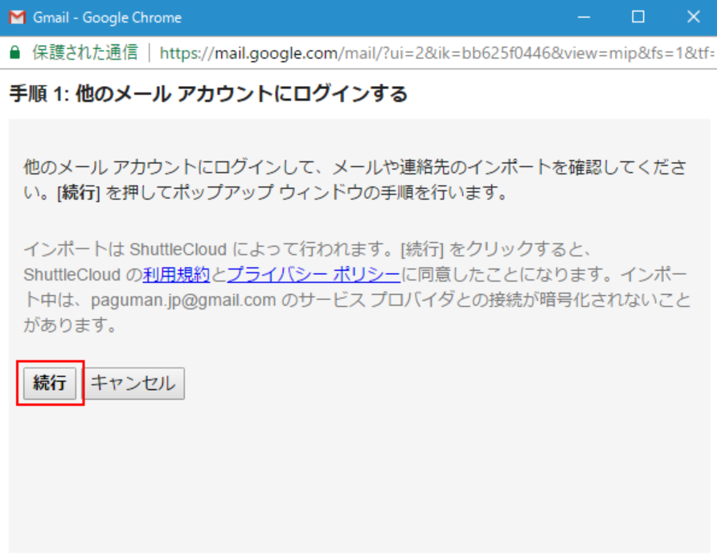Click the green padlock secure connection icon

(15, 52)
